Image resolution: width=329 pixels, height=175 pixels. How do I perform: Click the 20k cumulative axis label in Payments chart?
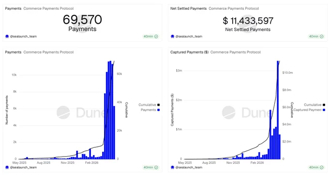(x=120, y=130)
